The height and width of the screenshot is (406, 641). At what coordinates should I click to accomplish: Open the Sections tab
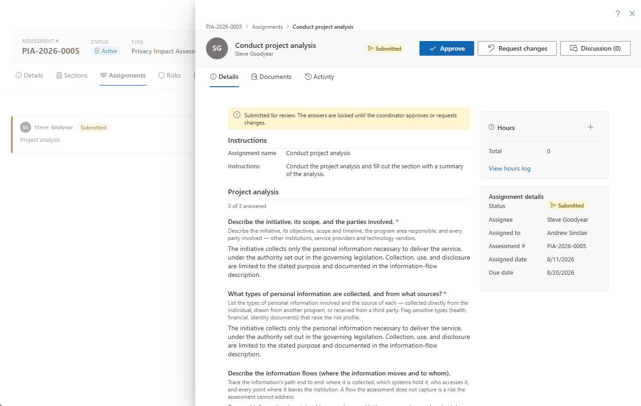pos(72,75)
